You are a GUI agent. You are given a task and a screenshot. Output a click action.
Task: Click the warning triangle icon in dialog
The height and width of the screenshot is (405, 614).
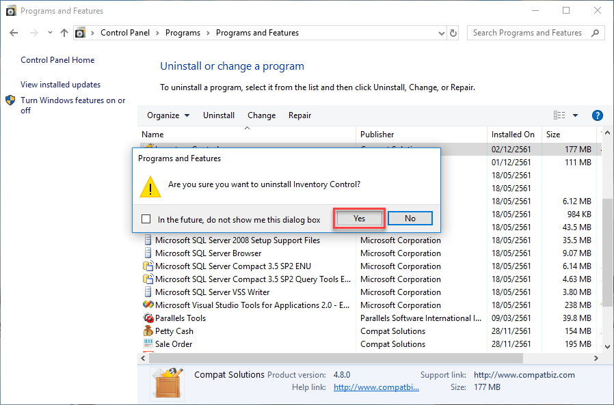[150, 186]
